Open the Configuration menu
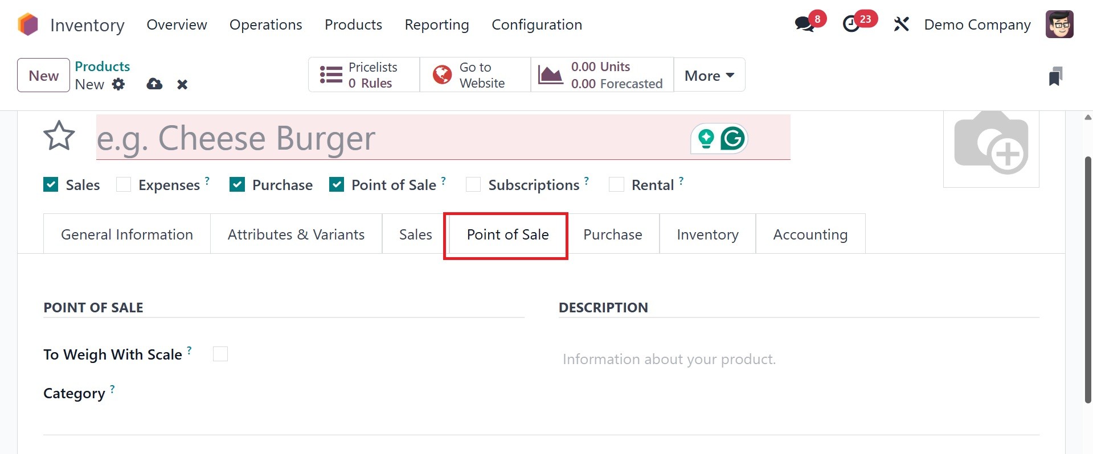 (537, 24)
